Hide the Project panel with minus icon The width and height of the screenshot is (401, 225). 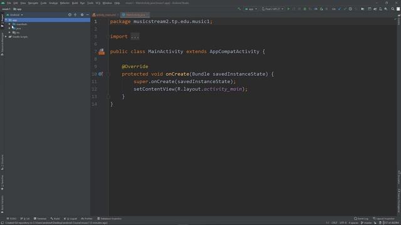tap(88, 15)
